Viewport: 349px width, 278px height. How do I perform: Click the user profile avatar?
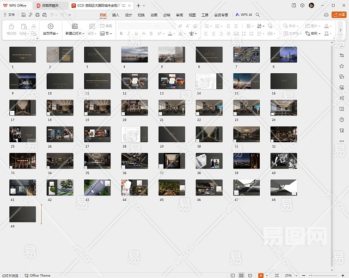point(312,5)
